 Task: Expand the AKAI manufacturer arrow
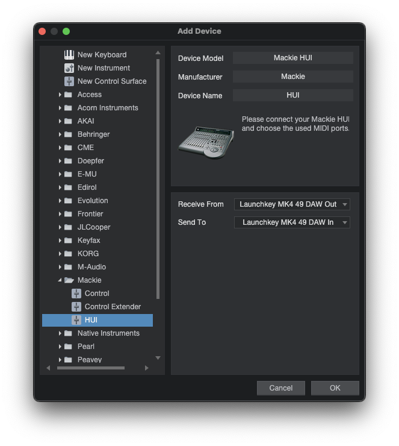point(60,121)
